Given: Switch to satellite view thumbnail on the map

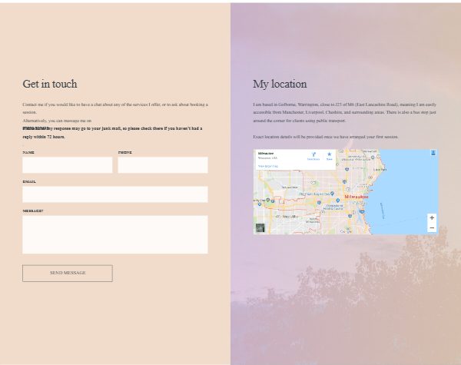Looking at the screenshot, I should tap(260, 228).
